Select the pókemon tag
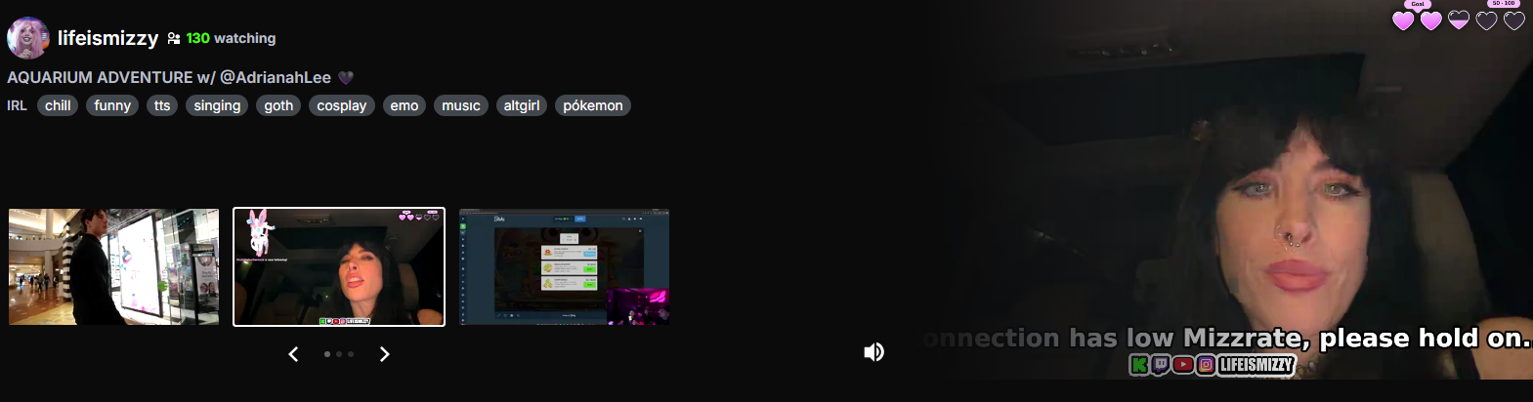Image resolution: width=1533 pixels, height=402 pixels. click(x=593, y=105)
